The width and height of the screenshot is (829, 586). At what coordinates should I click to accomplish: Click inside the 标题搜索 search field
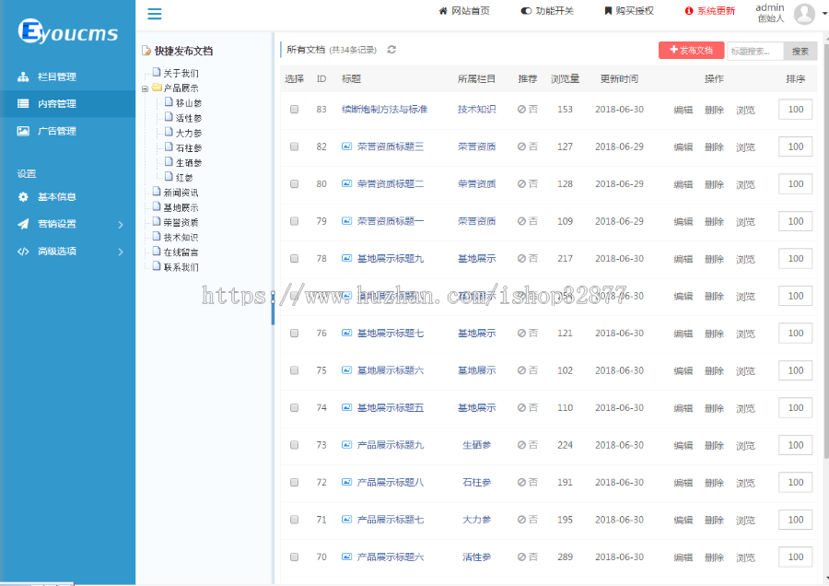point(756,50)
